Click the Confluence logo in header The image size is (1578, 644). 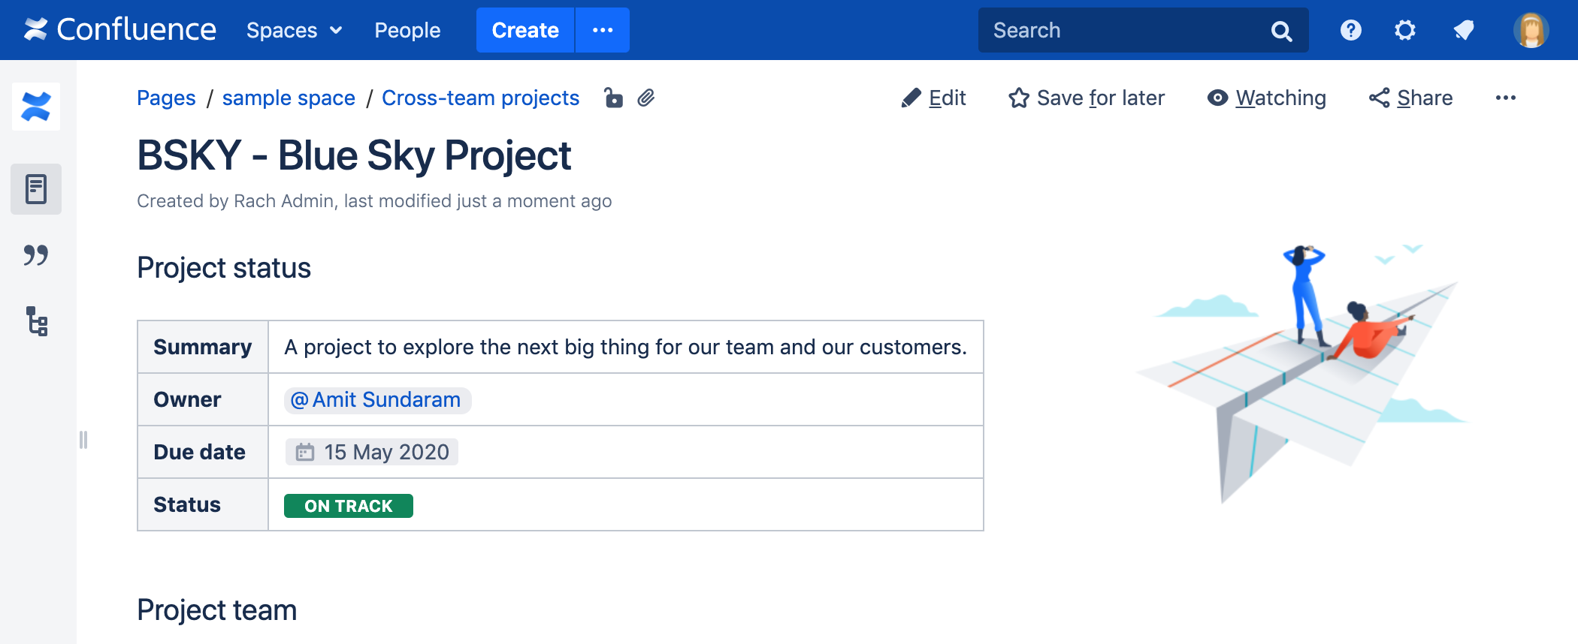[120, 30]
